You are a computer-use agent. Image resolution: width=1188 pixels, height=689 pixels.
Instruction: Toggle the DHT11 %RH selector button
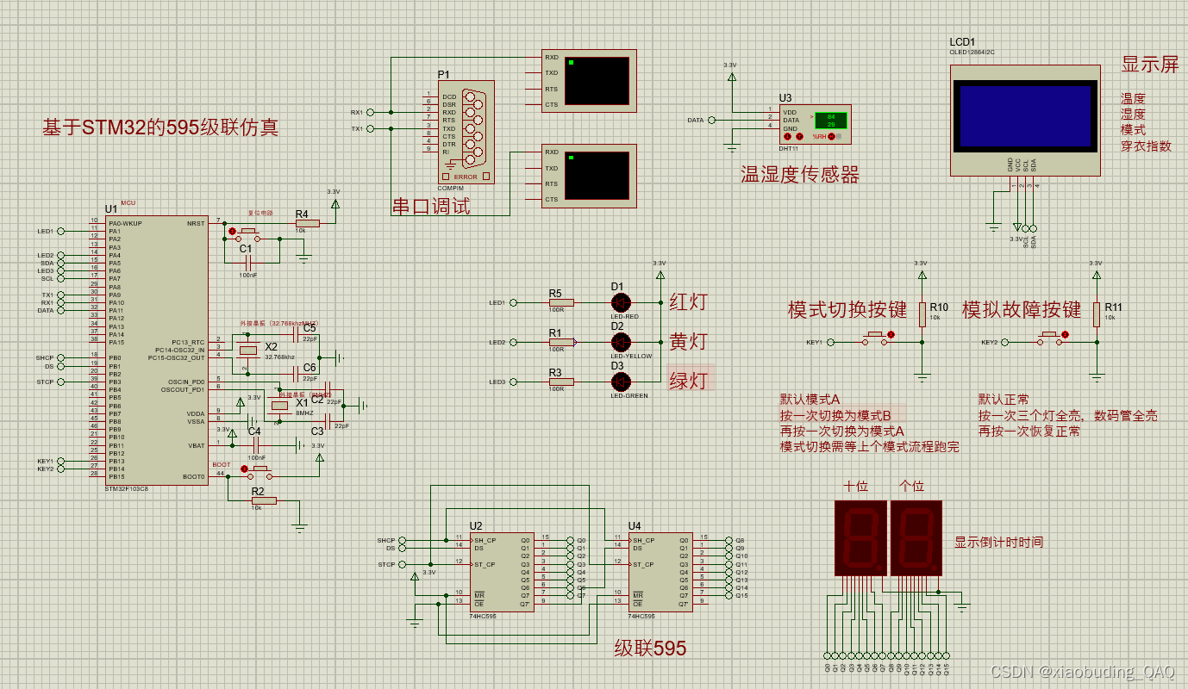(x=833, y=137)
